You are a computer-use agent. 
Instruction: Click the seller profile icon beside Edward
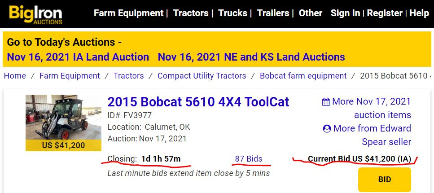coord(327,129)
